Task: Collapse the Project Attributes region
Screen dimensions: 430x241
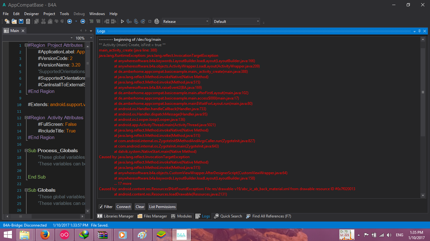Action: click(26, 46)
